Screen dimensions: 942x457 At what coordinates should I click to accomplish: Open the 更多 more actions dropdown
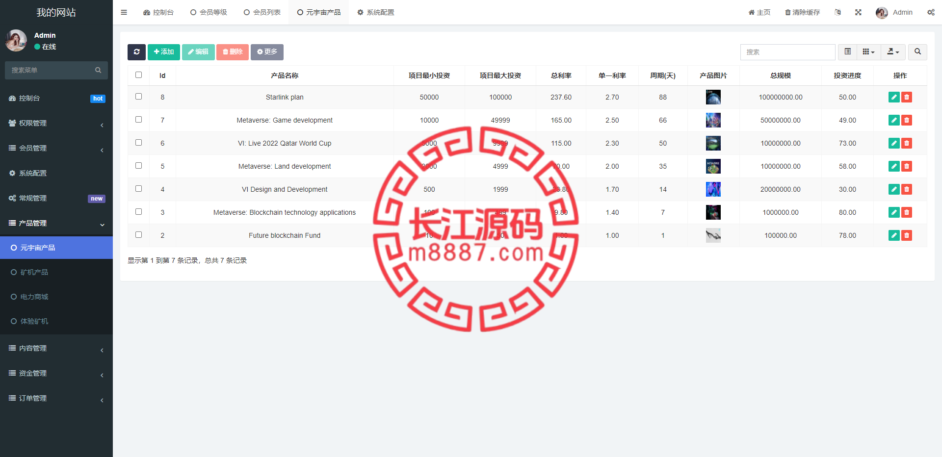267,52
